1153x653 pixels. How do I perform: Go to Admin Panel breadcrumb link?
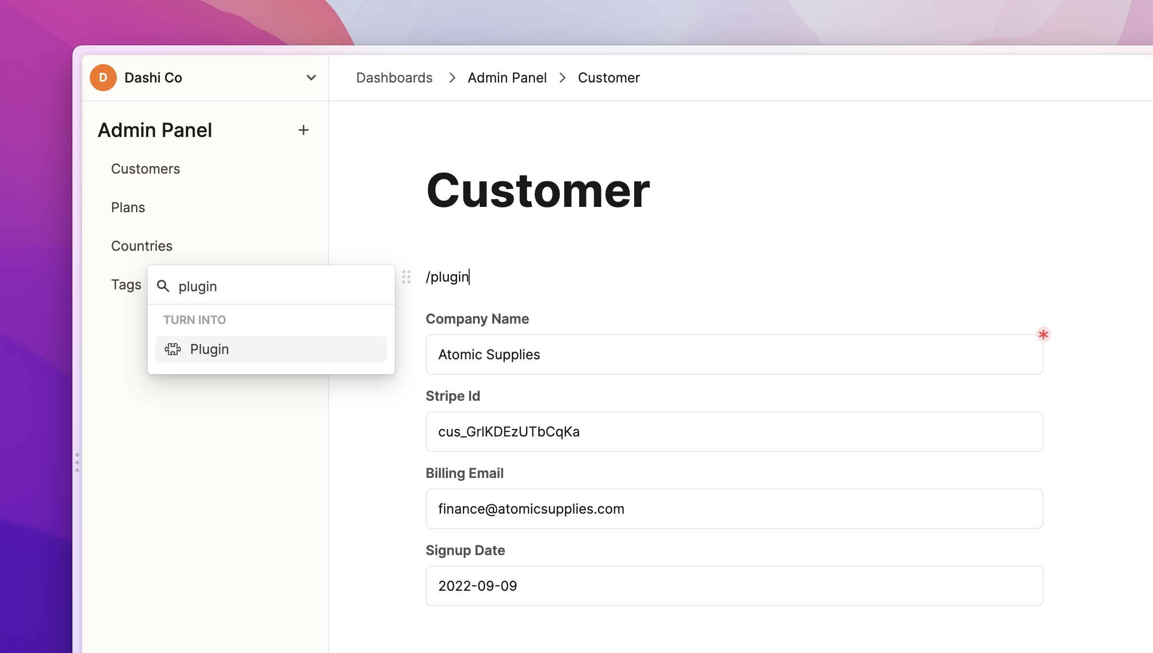pyautogui.click(x=507, y=78)
